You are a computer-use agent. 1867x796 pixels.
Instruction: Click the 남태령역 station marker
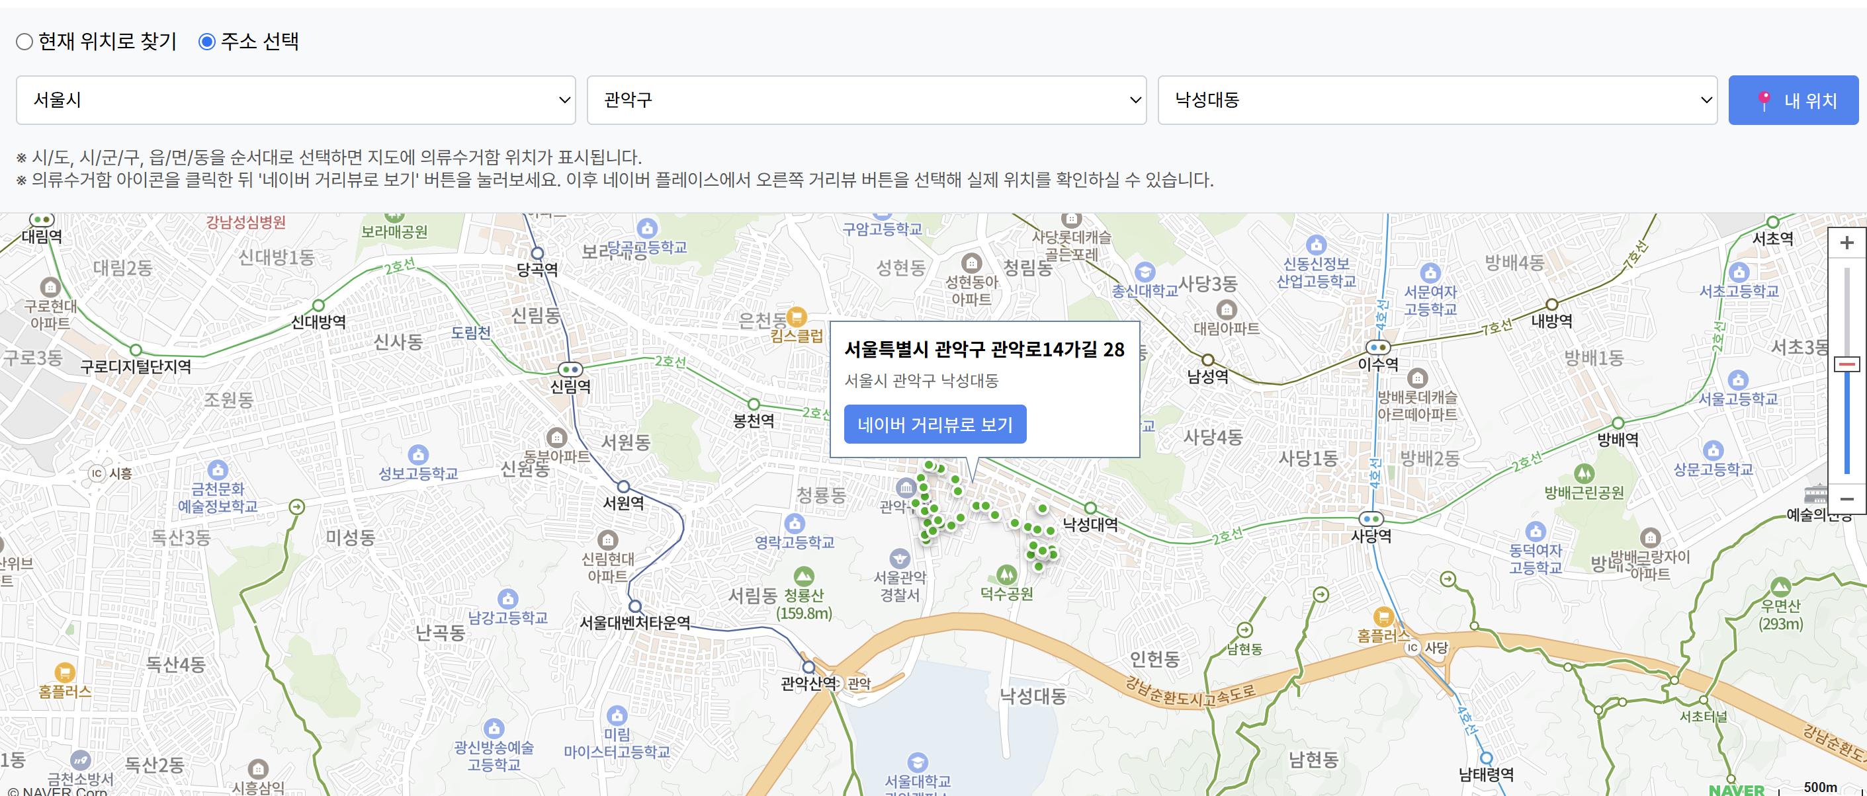(1486, 758)
